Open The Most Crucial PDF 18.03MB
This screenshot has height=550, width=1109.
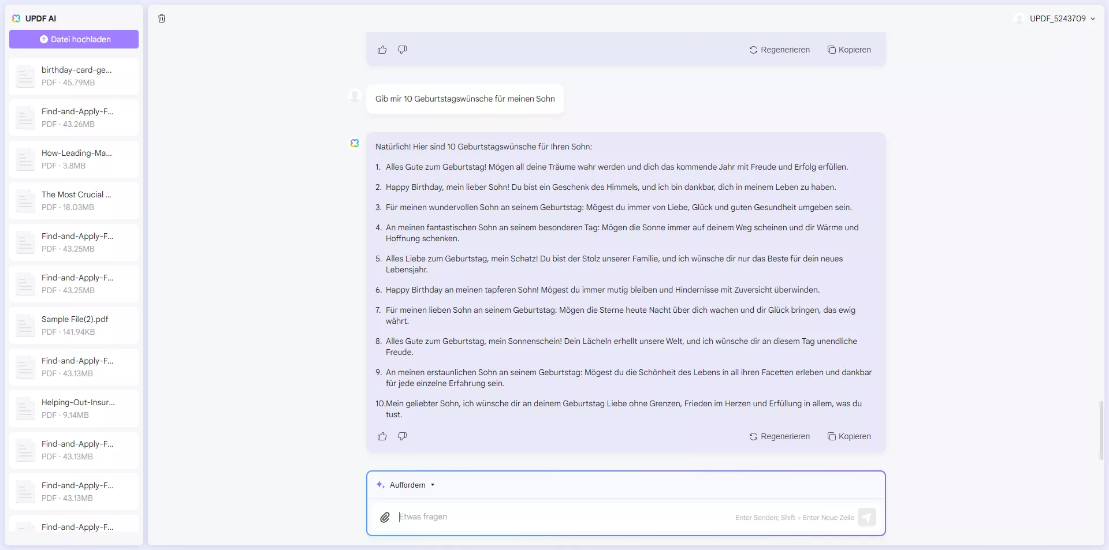click(x=74, y=201)
